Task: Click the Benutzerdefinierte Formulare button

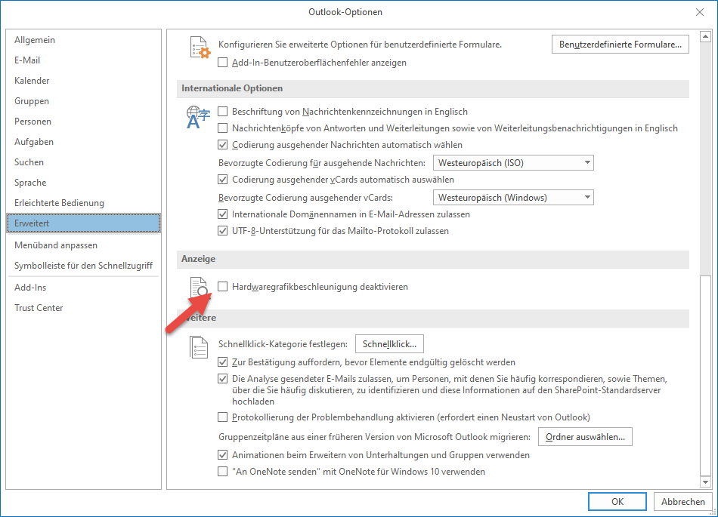Action: [x=620, y=45]
